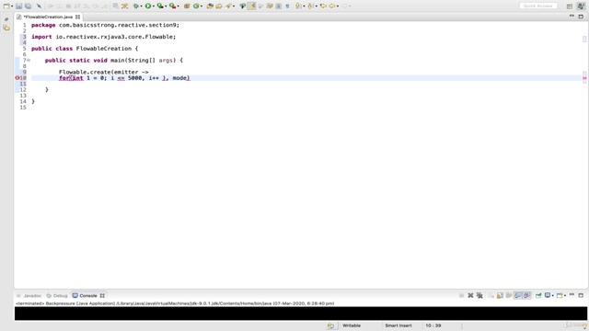Click the Skip All Breakpoints icon
Screen dimensions: 589x331
pyautogui.click(x=39, y=6)
